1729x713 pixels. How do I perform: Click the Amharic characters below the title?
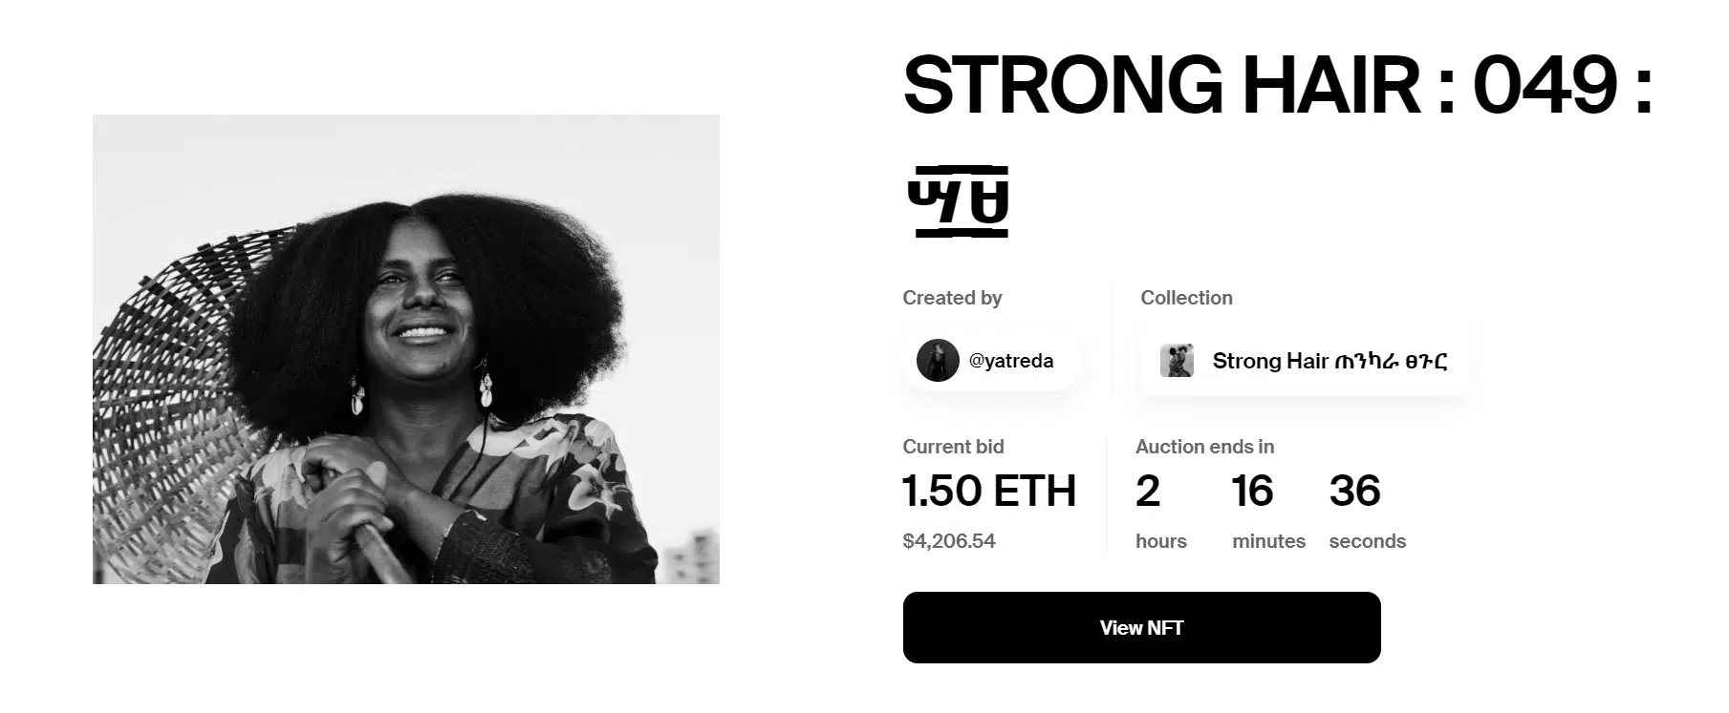(958, 200)
